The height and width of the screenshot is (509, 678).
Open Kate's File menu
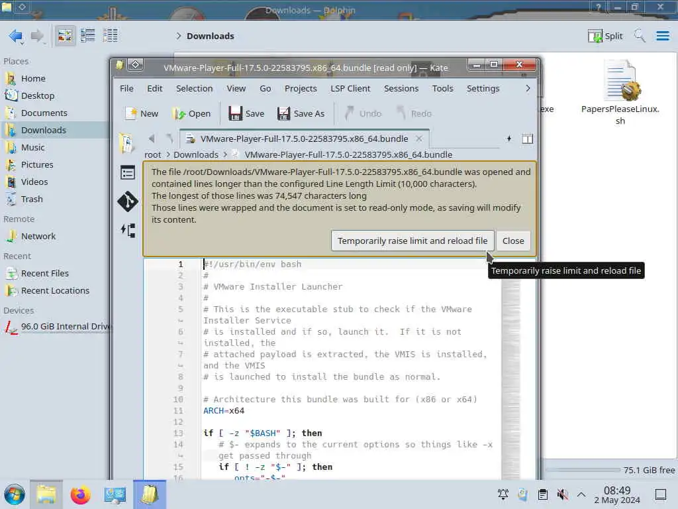point(126,88)
